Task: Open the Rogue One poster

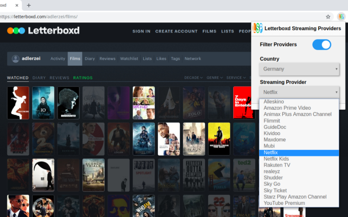Action: coord(144,139)
